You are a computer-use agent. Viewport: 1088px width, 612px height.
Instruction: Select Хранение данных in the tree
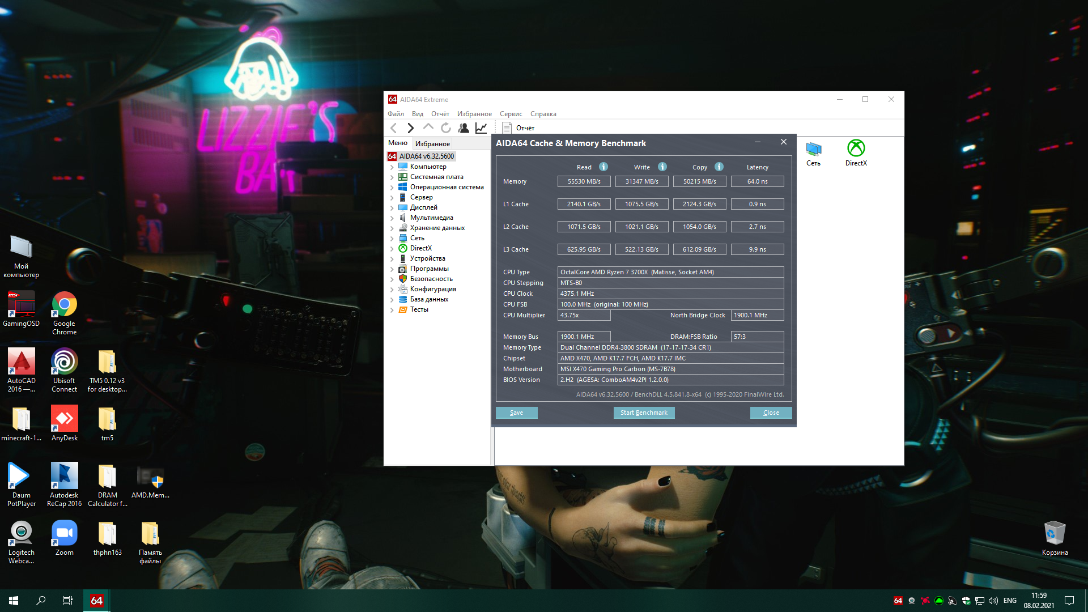437,228
